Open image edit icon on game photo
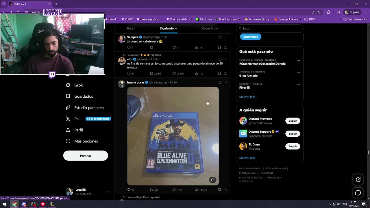370x208 pixels. 213,180
